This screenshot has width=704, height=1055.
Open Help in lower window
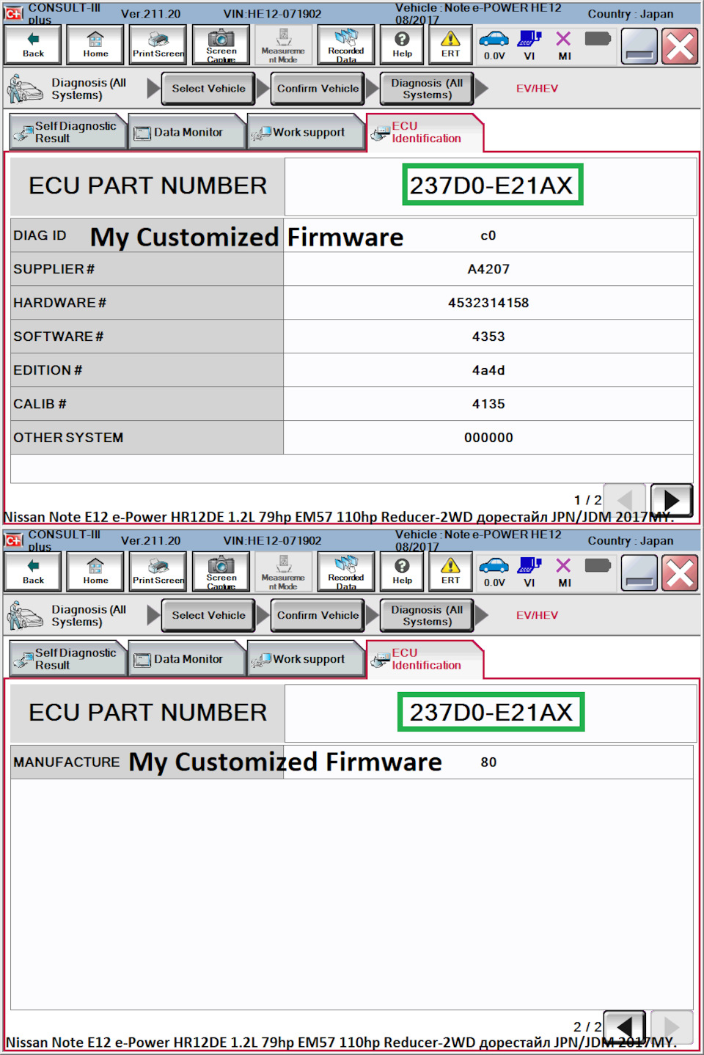coord(402,572)
